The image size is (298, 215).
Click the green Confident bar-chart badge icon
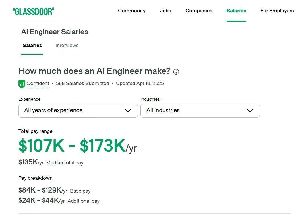22,84
